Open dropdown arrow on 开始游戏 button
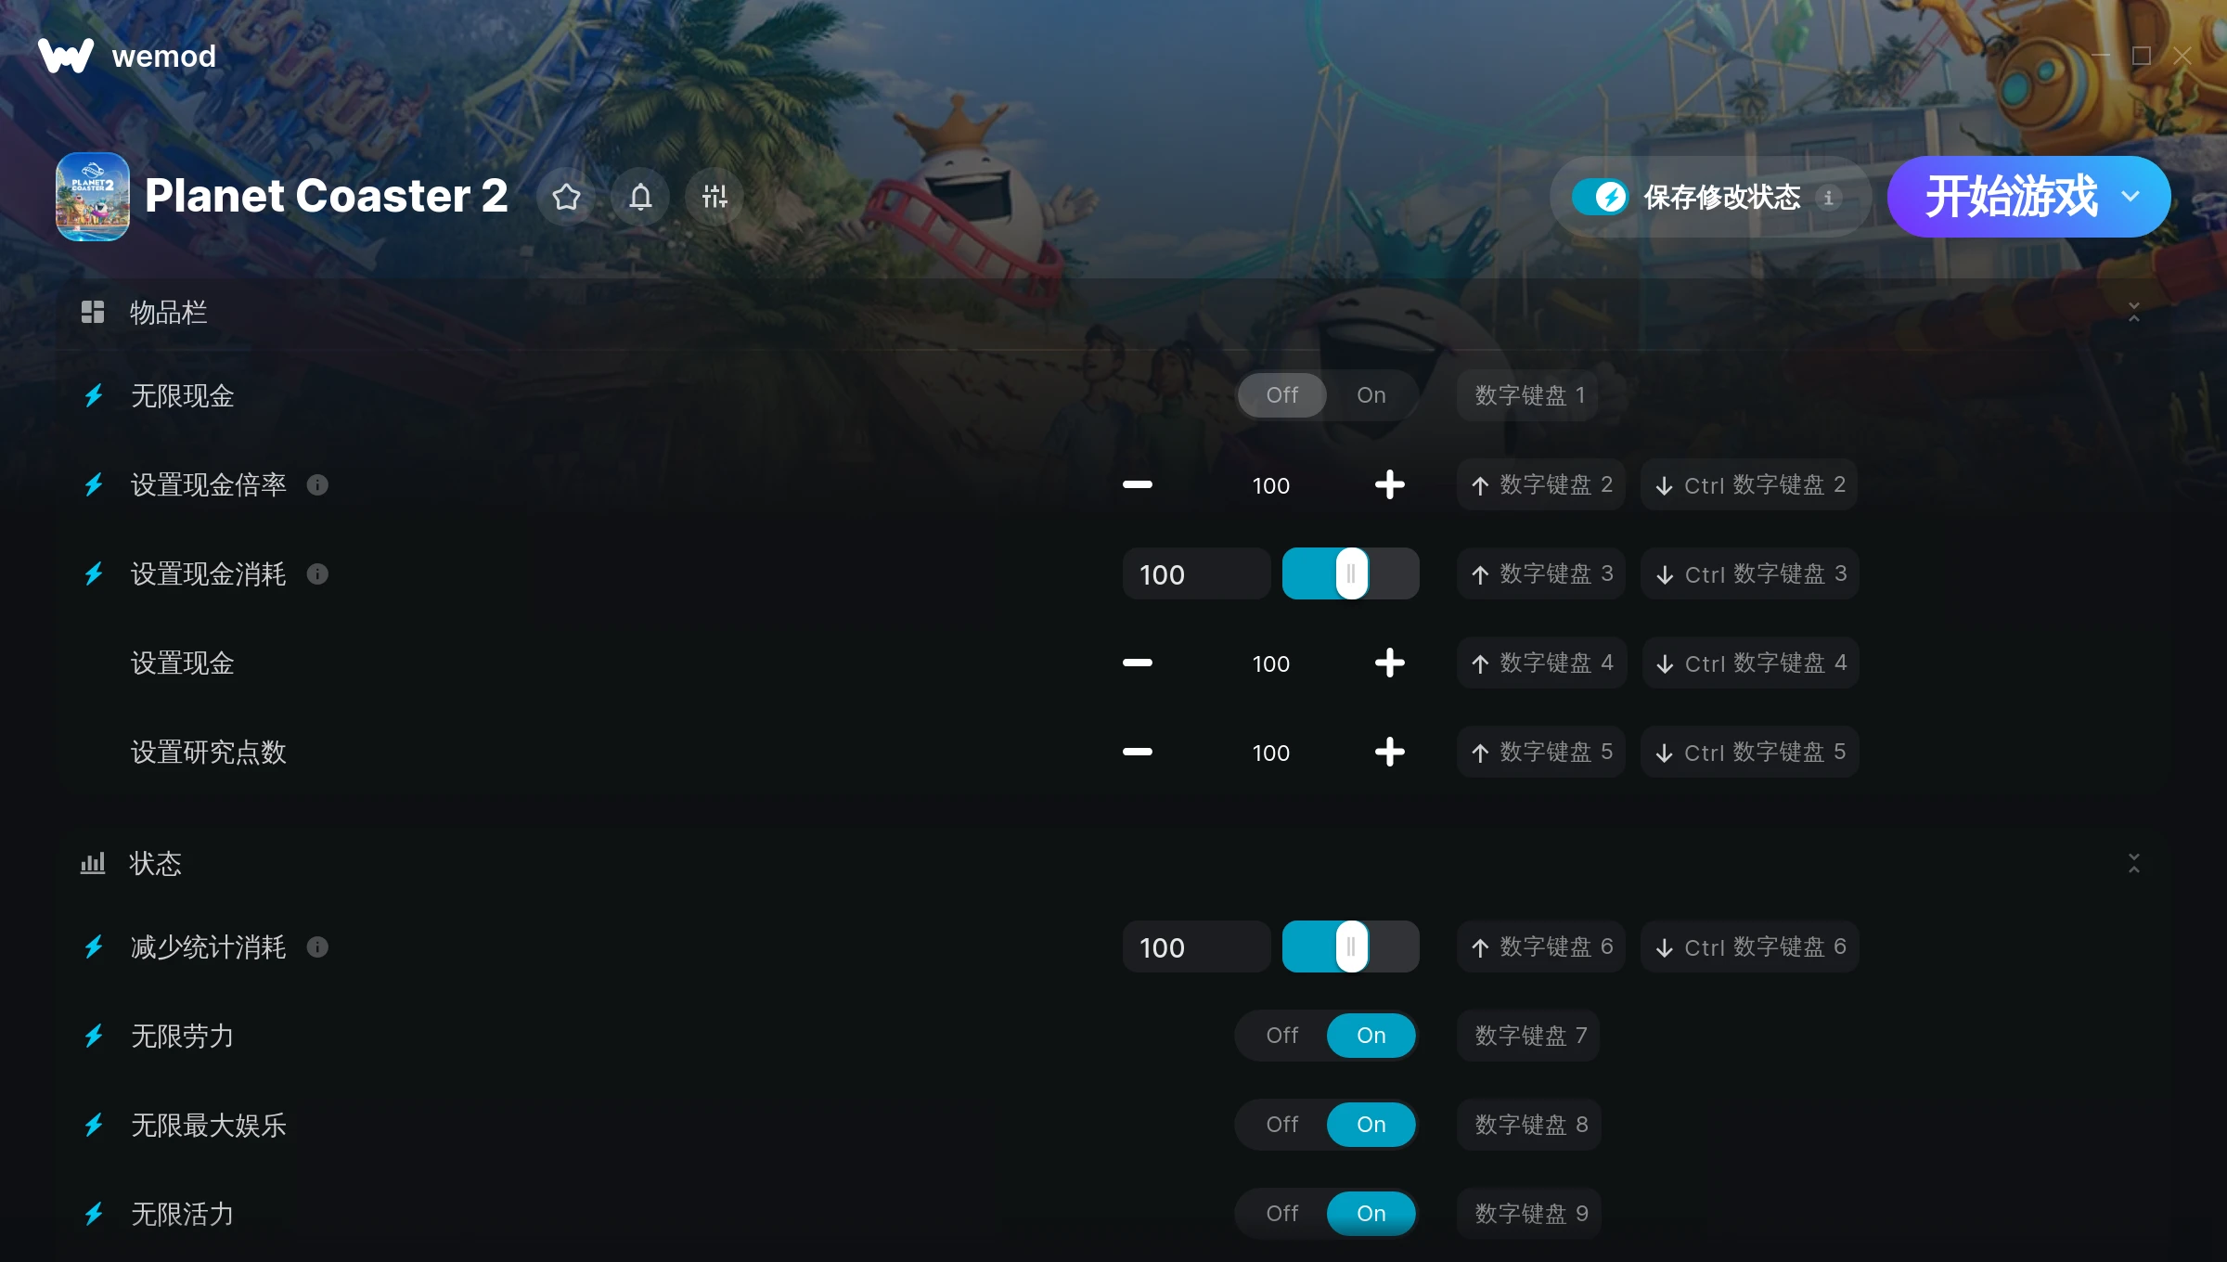The image size is (2227, 1262). point(2130,197)
